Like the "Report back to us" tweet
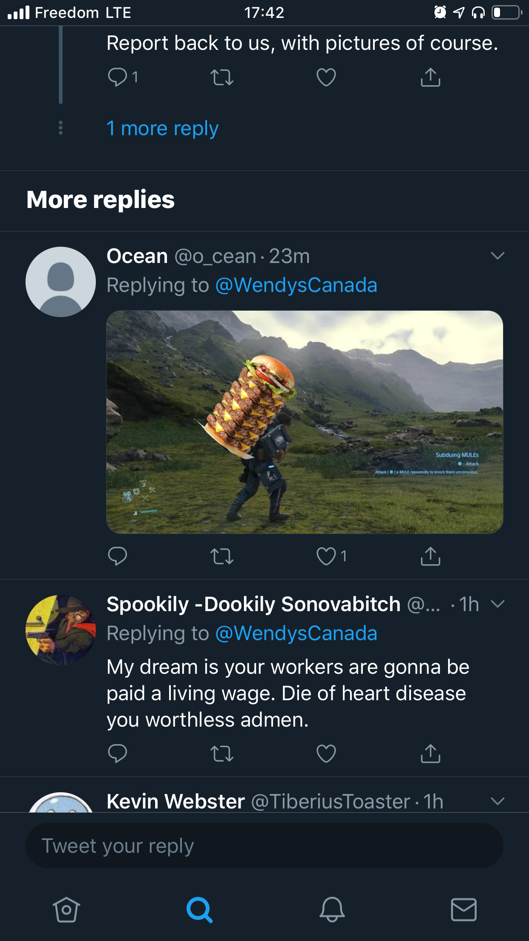 tap(326, 78)
